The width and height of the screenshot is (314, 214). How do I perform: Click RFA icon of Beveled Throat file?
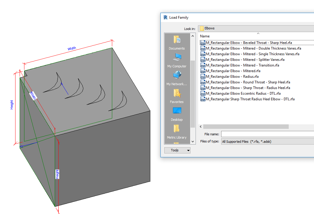coord(203,43)
